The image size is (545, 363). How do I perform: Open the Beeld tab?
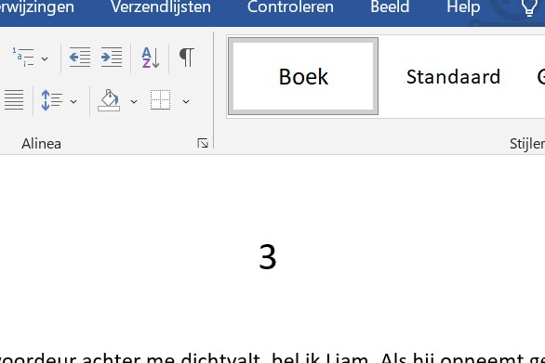390,7
